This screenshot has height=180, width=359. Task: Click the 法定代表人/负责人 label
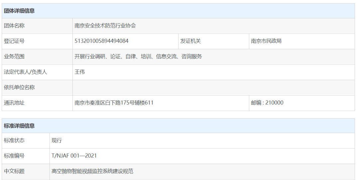pos(25,72)
